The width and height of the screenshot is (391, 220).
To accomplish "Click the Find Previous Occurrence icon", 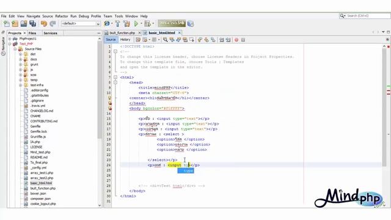I will [172, 40].
